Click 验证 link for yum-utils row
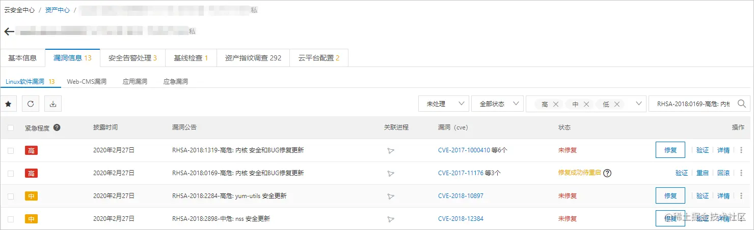 coord(703,196)
